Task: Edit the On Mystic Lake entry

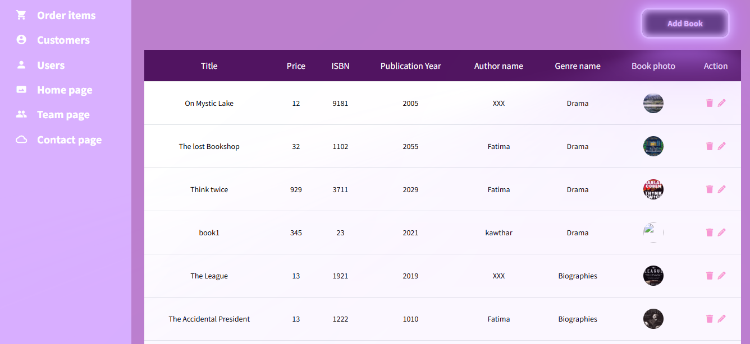Action: 722,103
